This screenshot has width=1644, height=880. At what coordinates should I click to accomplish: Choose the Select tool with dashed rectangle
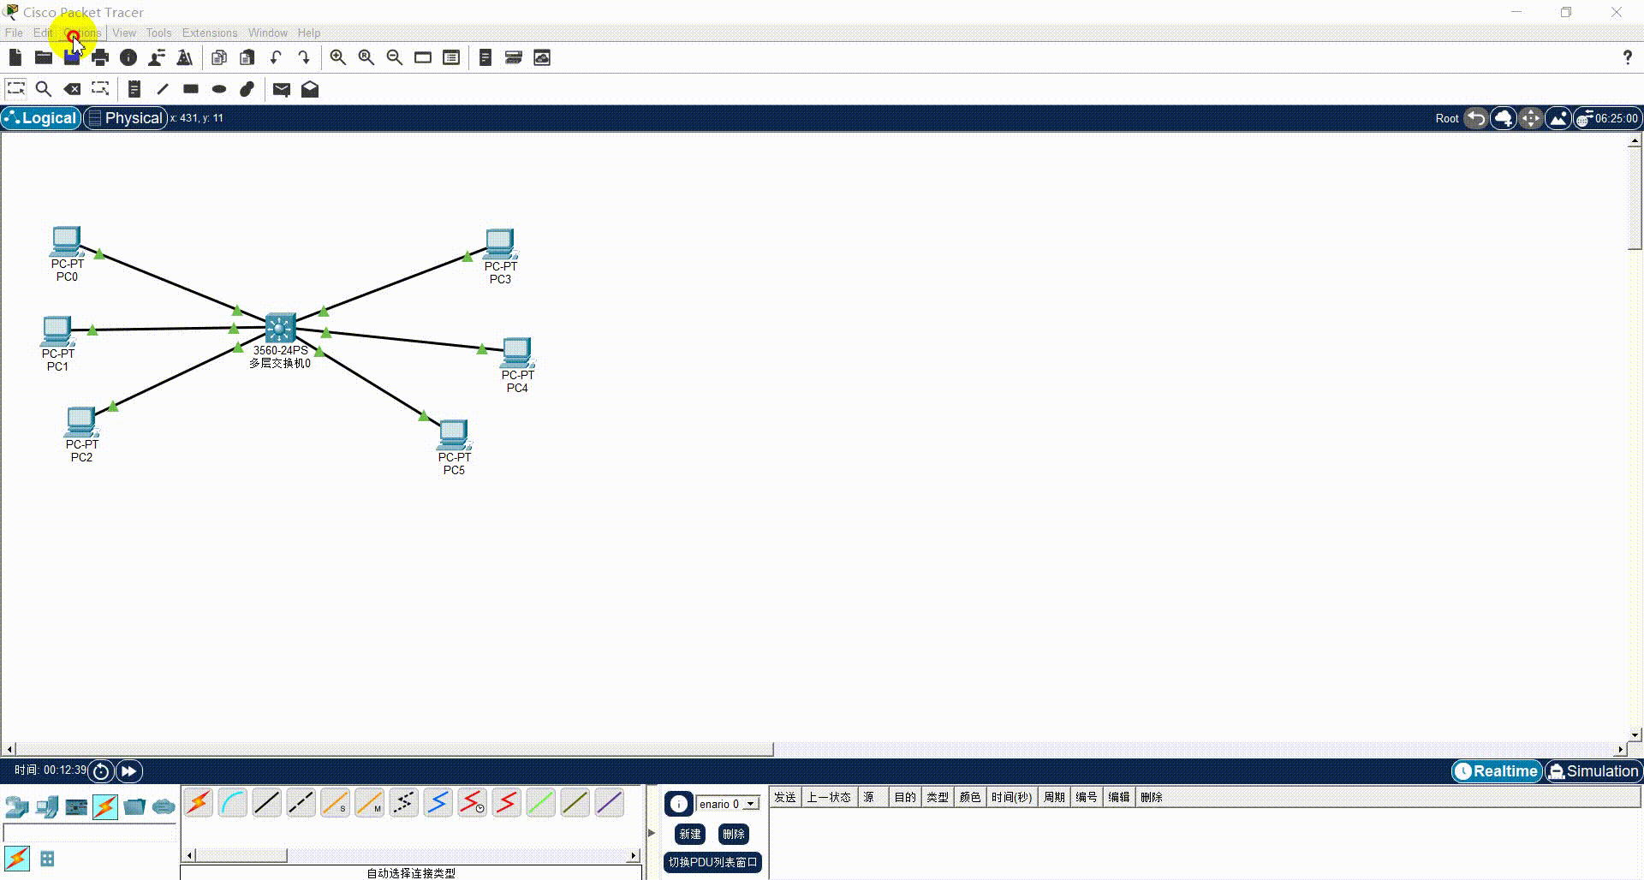tap(15, 88)
